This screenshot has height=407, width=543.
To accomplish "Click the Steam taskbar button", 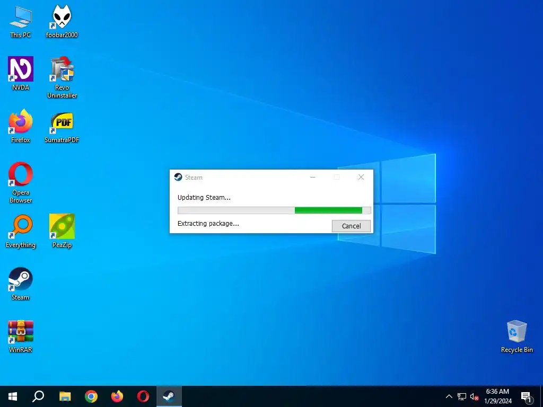I will (x=169, y=396).
